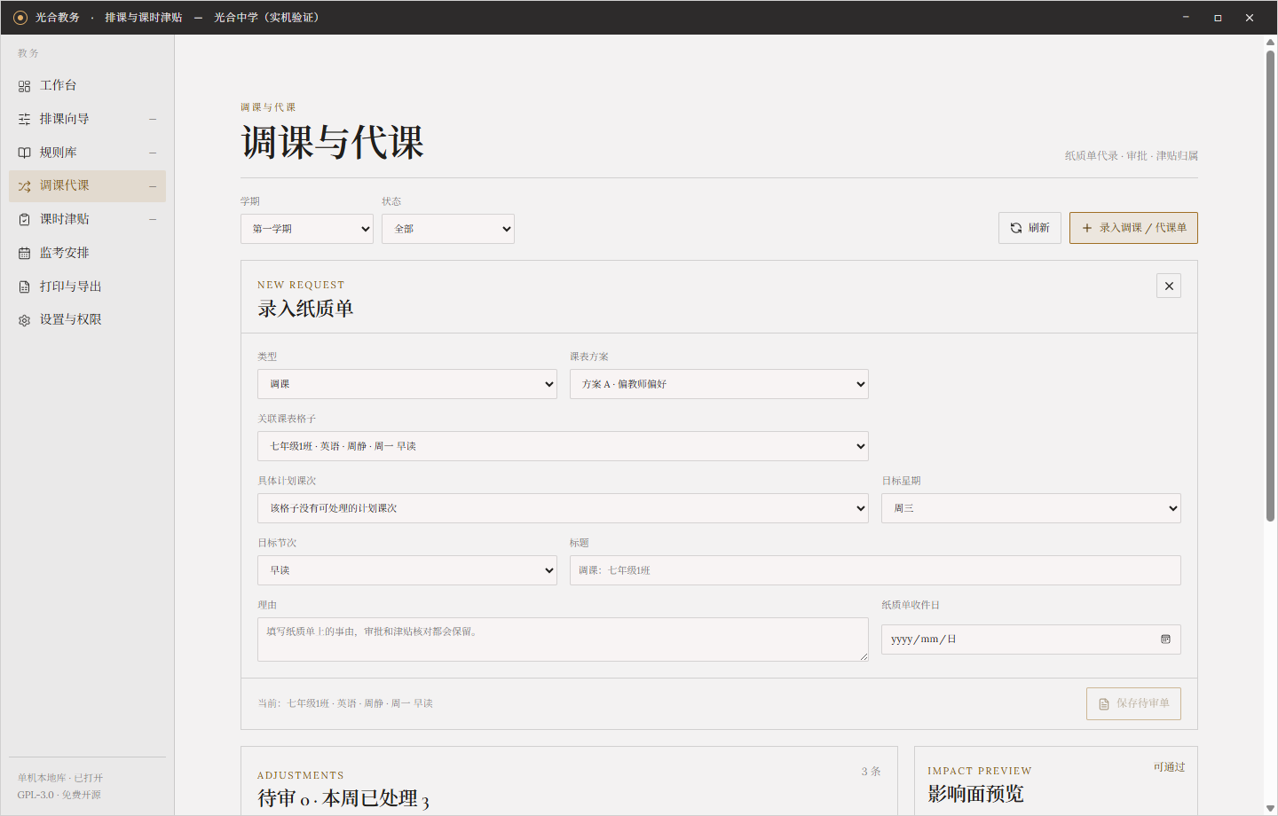Open the 目标星期 dropdown showing 周三
This screenshot has width=1278, height=816.
(x=1031, y=508)
